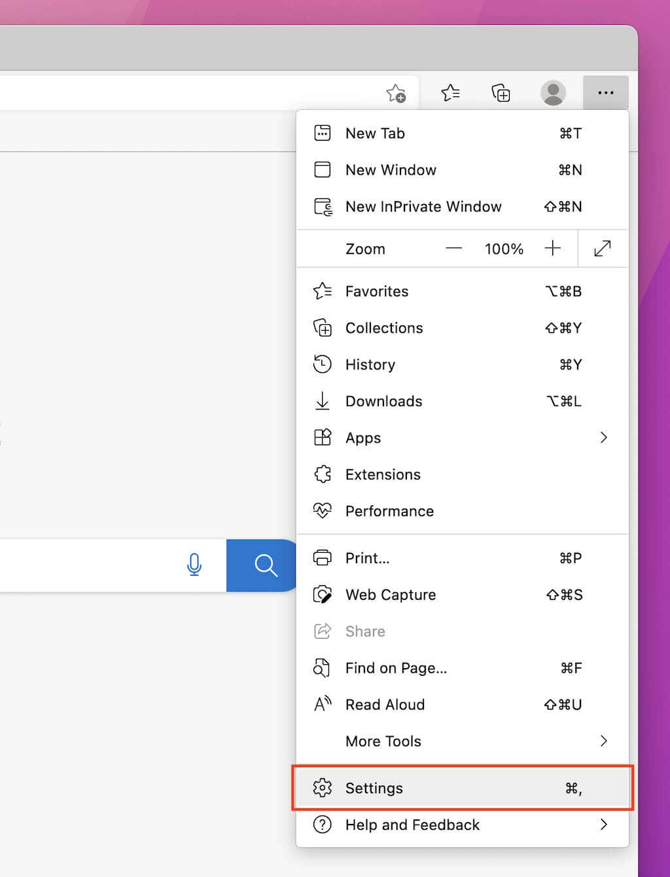Screen dimensions: 670x877
Task: Choose New InPrivate Window
Action: pyautogui.click(x=423, y=206)
